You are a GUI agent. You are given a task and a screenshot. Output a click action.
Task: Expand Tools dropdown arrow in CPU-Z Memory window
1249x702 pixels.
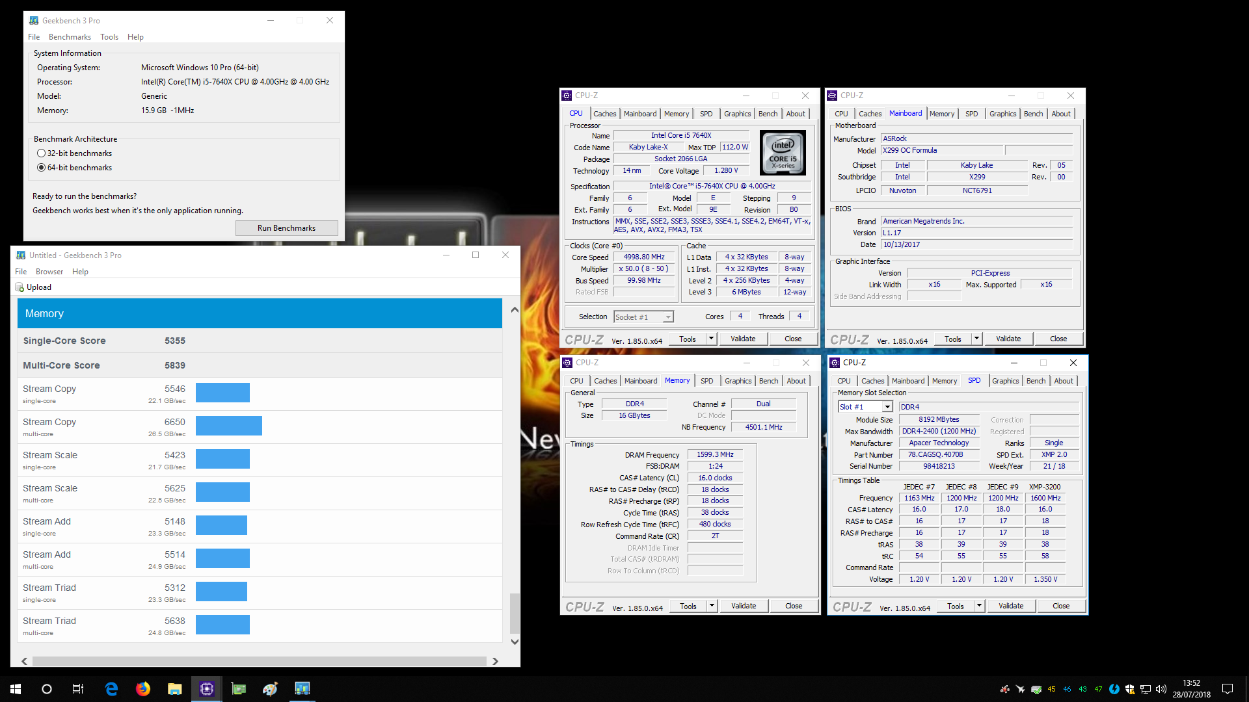[712, 606]
